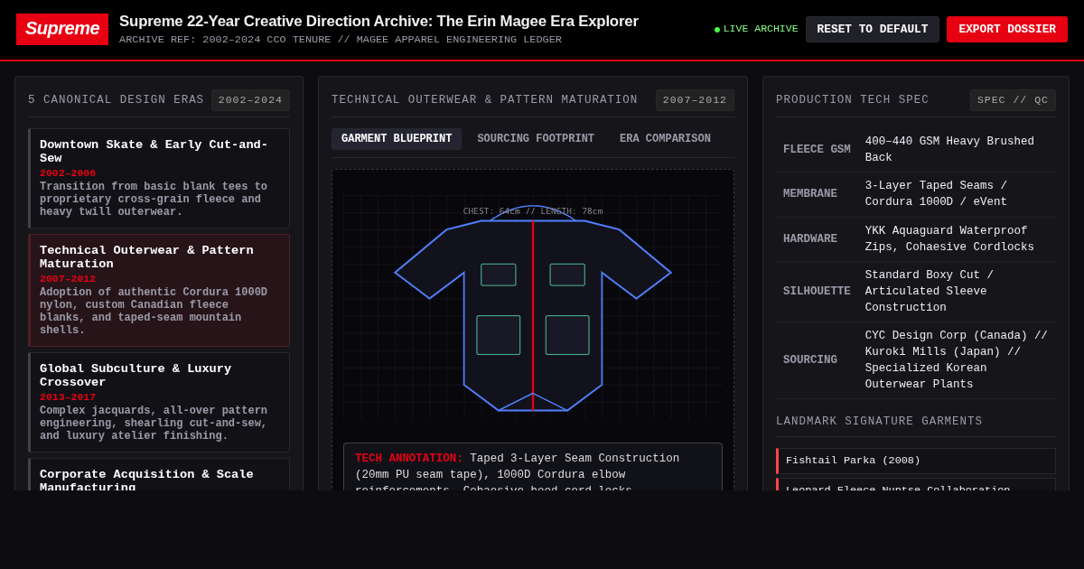The width and height of the screenshot is (1084, 569).
Task: Click the 2007–2012 badge in the center panel
Action: click(x=695, y=100)
